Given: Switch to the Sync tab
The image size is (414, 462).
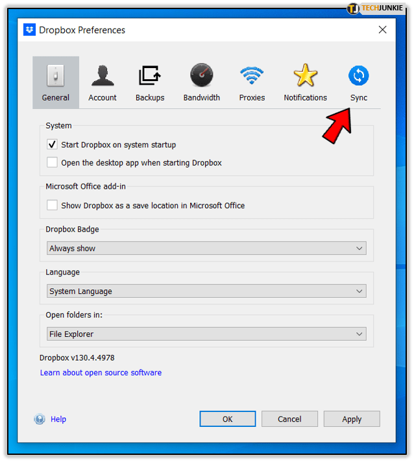Looking at the screenshot, I should coord(359,82).
